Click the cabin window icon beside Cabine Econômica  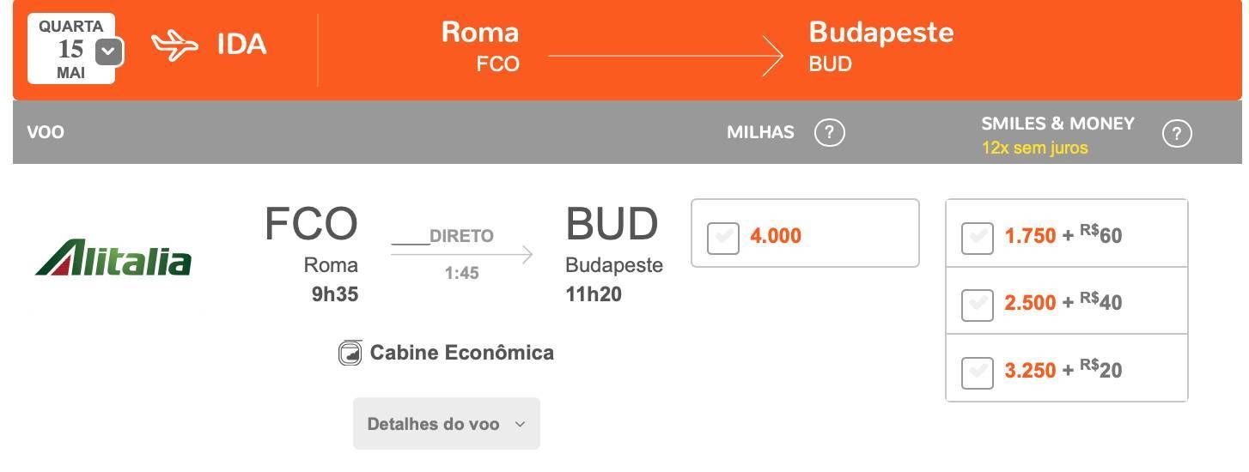click(x=350, y=353)
